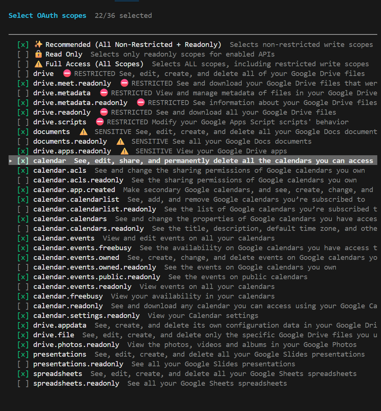The image size is (381, 411).
Task: Click the red restricted icon beside drive
Action: pos(67,74)
